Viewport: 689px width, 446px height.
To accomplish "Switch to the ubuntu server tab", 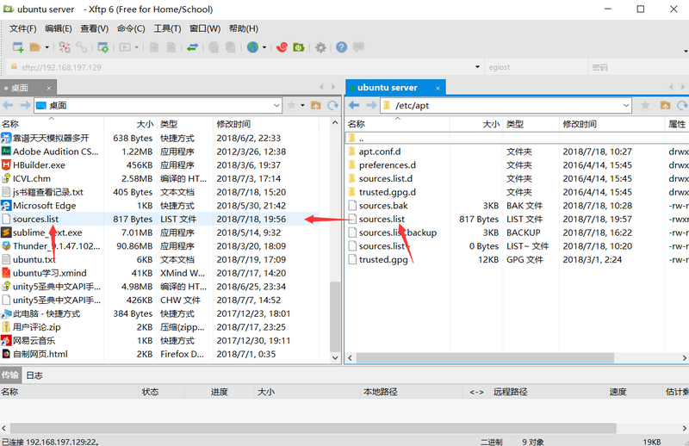I will 387,88.
